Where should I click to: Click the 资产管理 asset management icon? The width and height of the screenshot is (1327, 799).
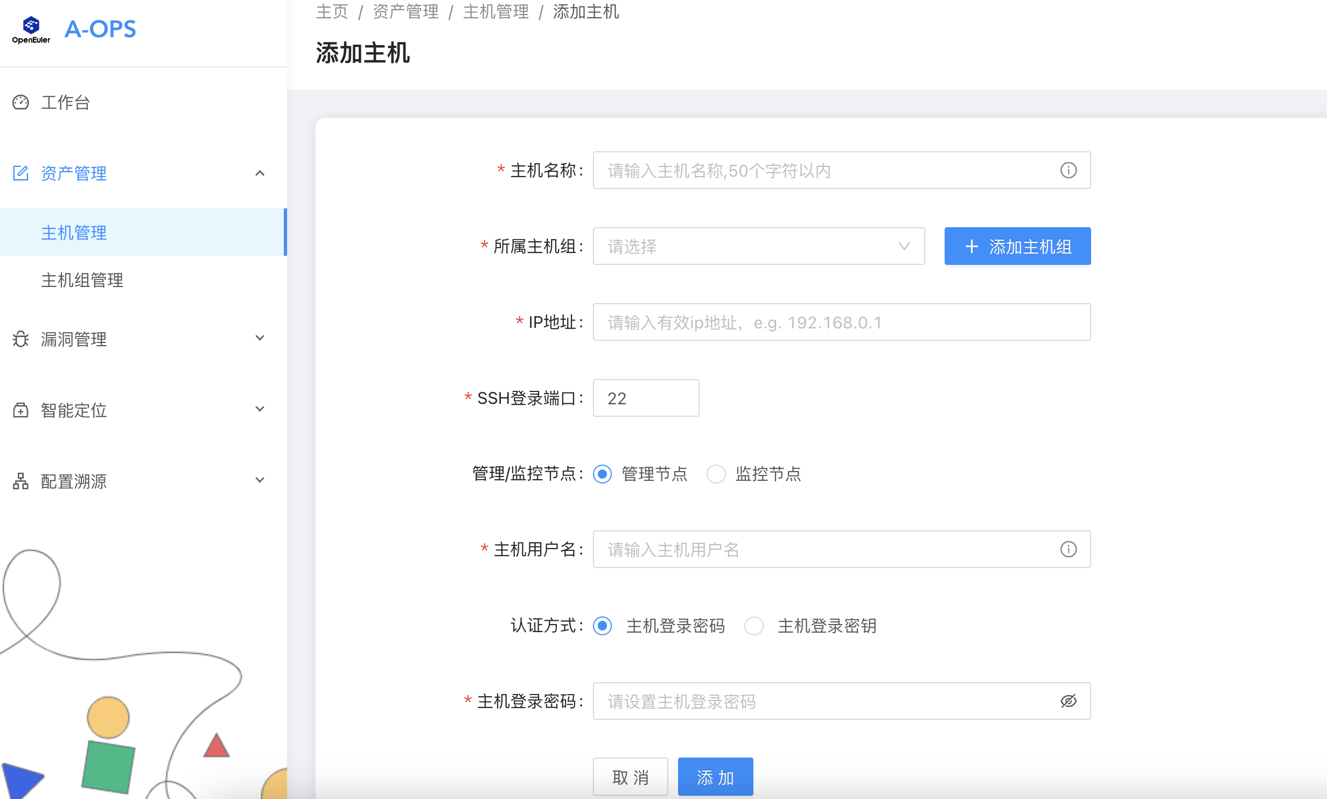(20, 173)
